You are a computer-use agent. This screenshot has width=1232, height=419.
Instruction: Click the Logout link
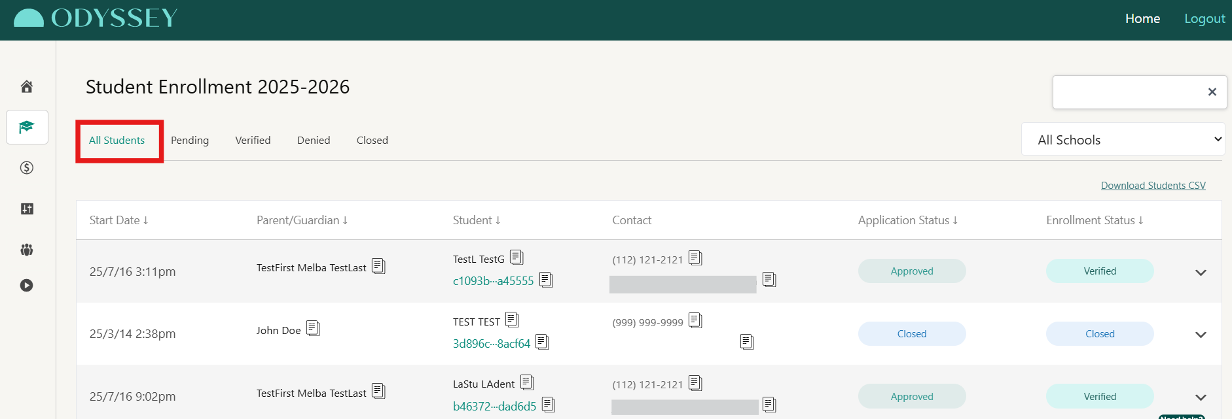click(1205, 19)
